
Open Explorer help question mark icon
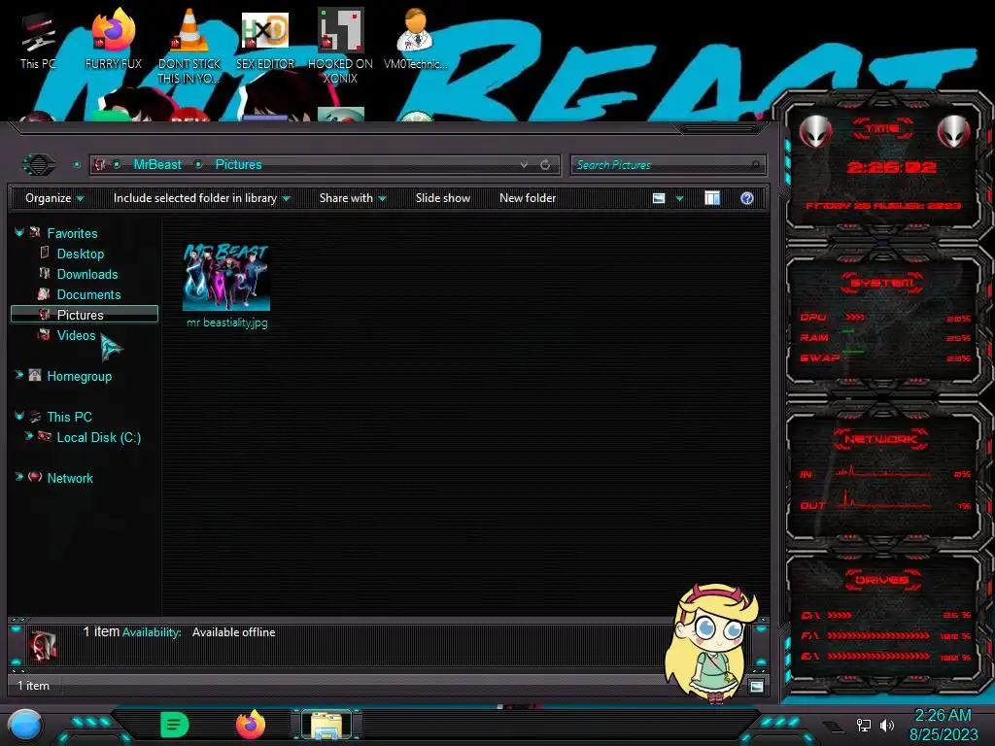pyautogui.click(x=747, y=198)
